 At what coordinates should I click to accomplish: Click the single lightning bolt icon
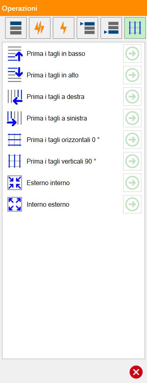(64, 28)
